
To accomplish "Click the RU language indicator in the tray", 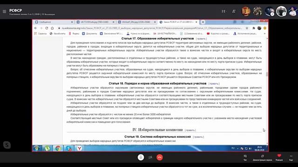I will pyautogui.click(x=233, y=148).
